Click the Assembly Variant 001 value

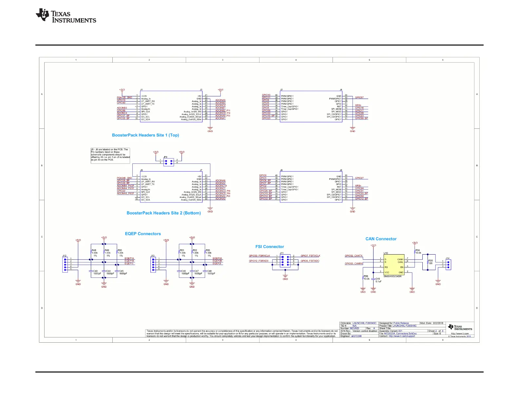click(400, 331)
